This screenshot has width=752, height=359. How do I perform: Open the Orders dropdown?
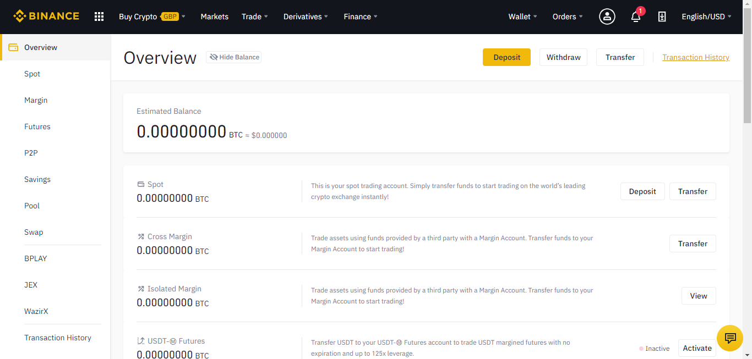pyautogui.click(x=568, y=16)
